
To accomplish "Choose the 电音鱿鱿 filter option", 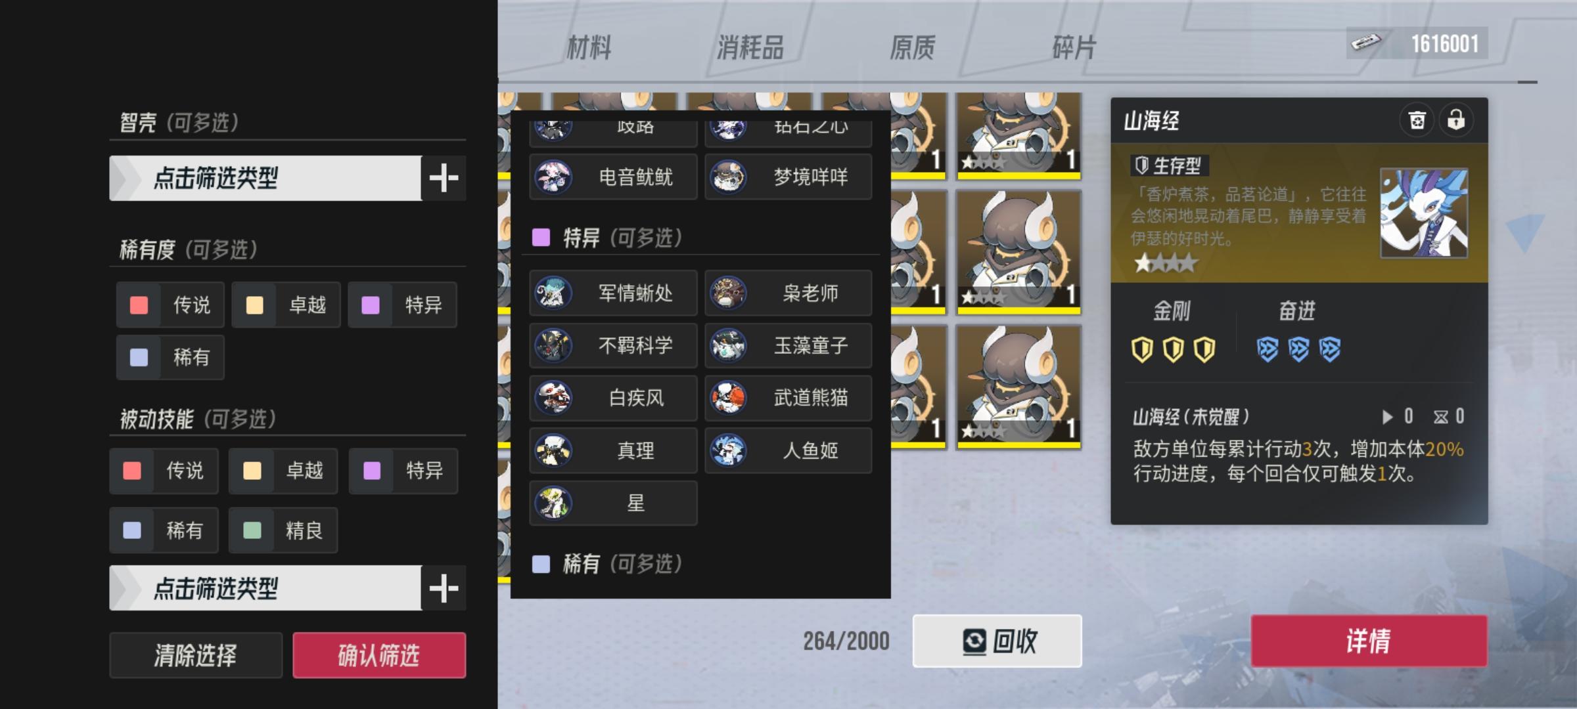I will [613, 177].
